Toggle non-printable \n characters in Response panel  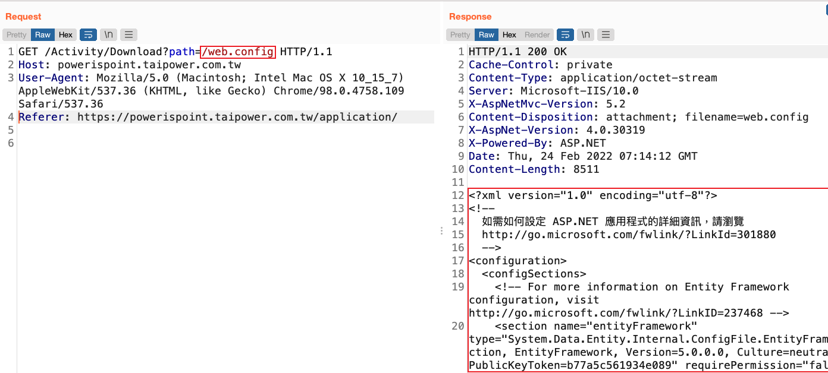point(586,35)
